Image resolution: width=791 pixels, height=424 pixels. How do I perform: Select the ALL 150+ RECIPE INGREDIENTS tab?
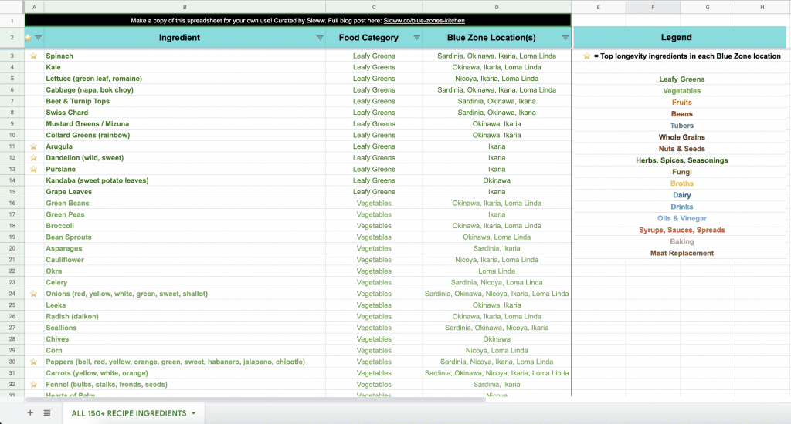(128, 413)
